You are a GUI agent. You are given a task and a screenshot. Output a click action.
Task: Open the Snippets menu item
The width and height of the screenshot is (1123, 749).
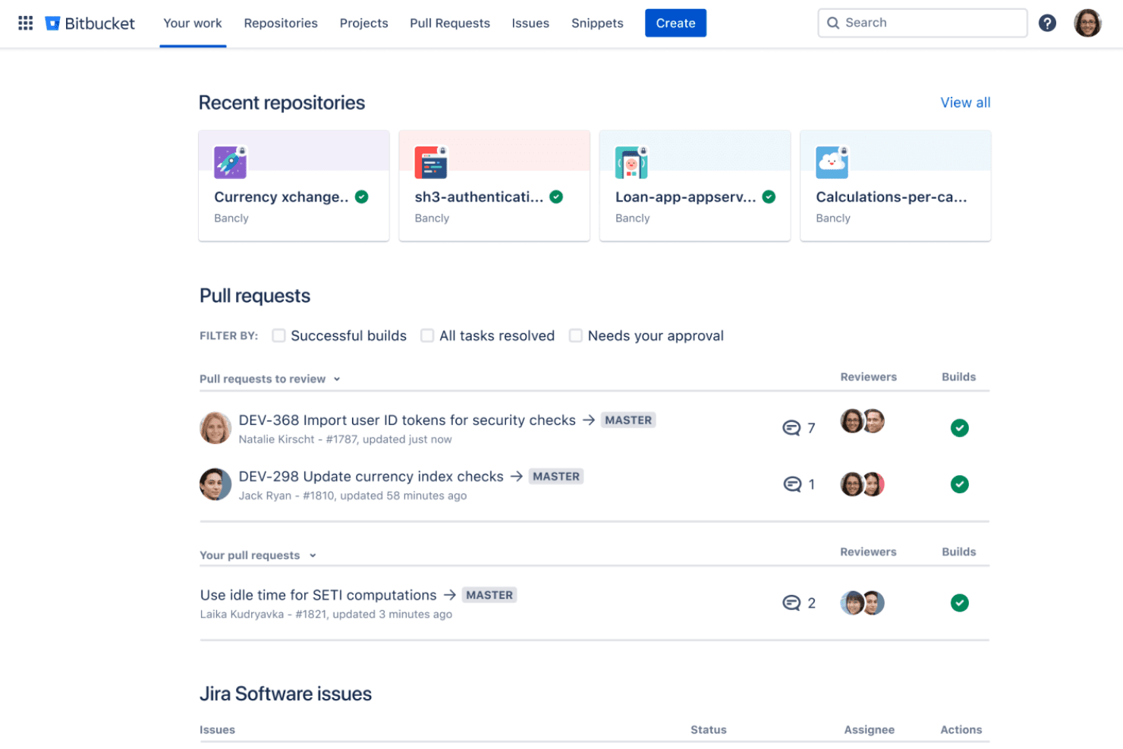click(597, 24)
